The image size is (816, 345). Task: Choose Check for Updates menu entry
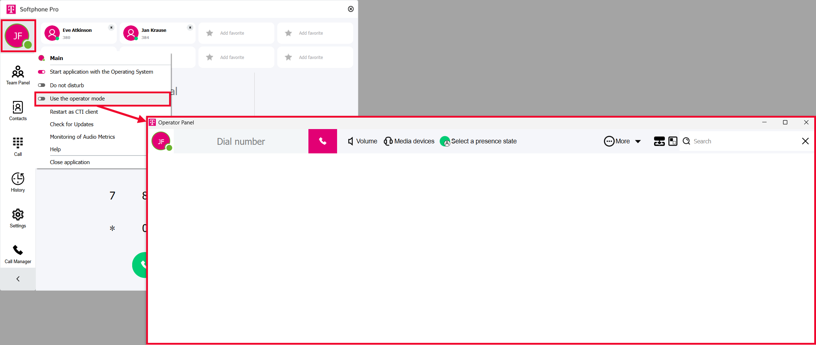(x=72, y=124)
